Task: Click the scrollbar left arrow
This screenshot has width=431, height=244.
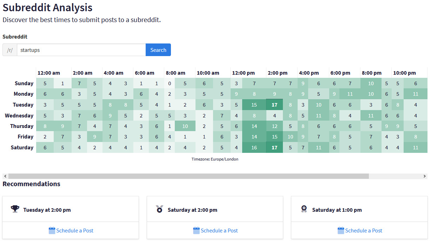Action: (x=5, y=176)
